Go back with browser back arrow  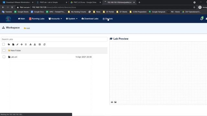pyautogui.click(x=3, y=7)
